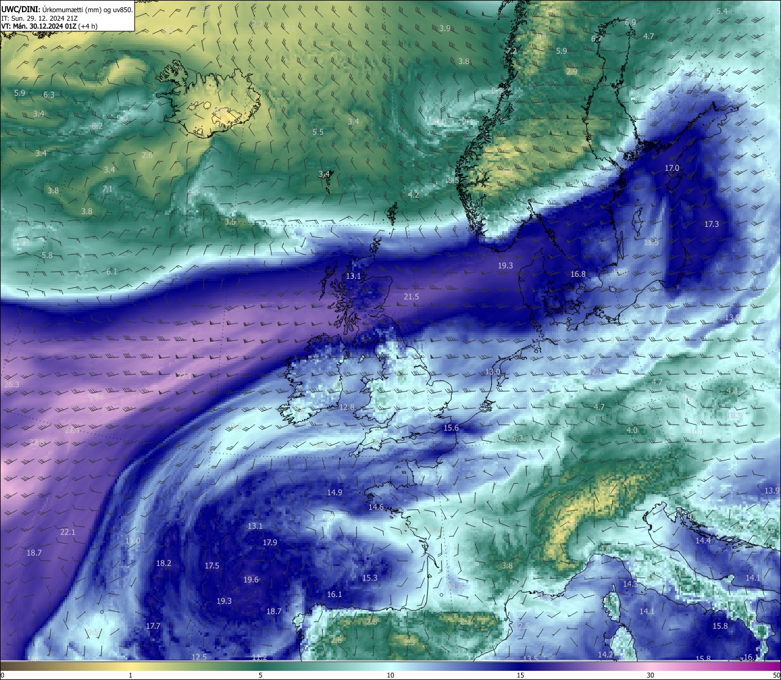Image resolution: width=781 pixels, height=680 pixels.
Task: Click the 30 tick on the color scale
Action: (x=650, y=675)
